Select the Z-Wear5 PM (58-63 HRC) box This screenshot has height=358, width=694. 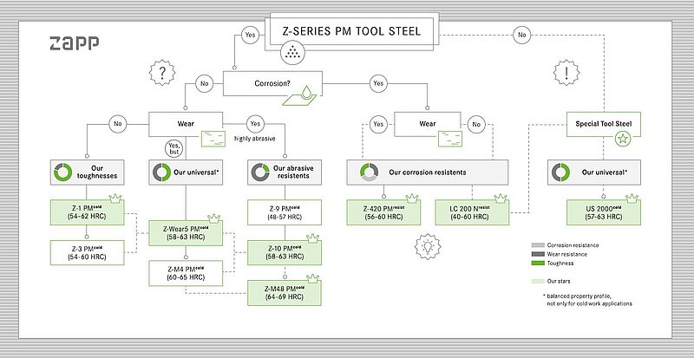(x=186, y=233)
